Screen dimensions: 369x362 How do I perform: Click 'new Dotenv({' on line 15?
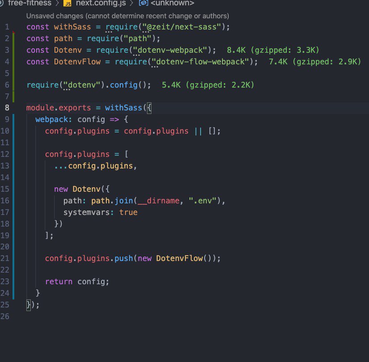82,189
